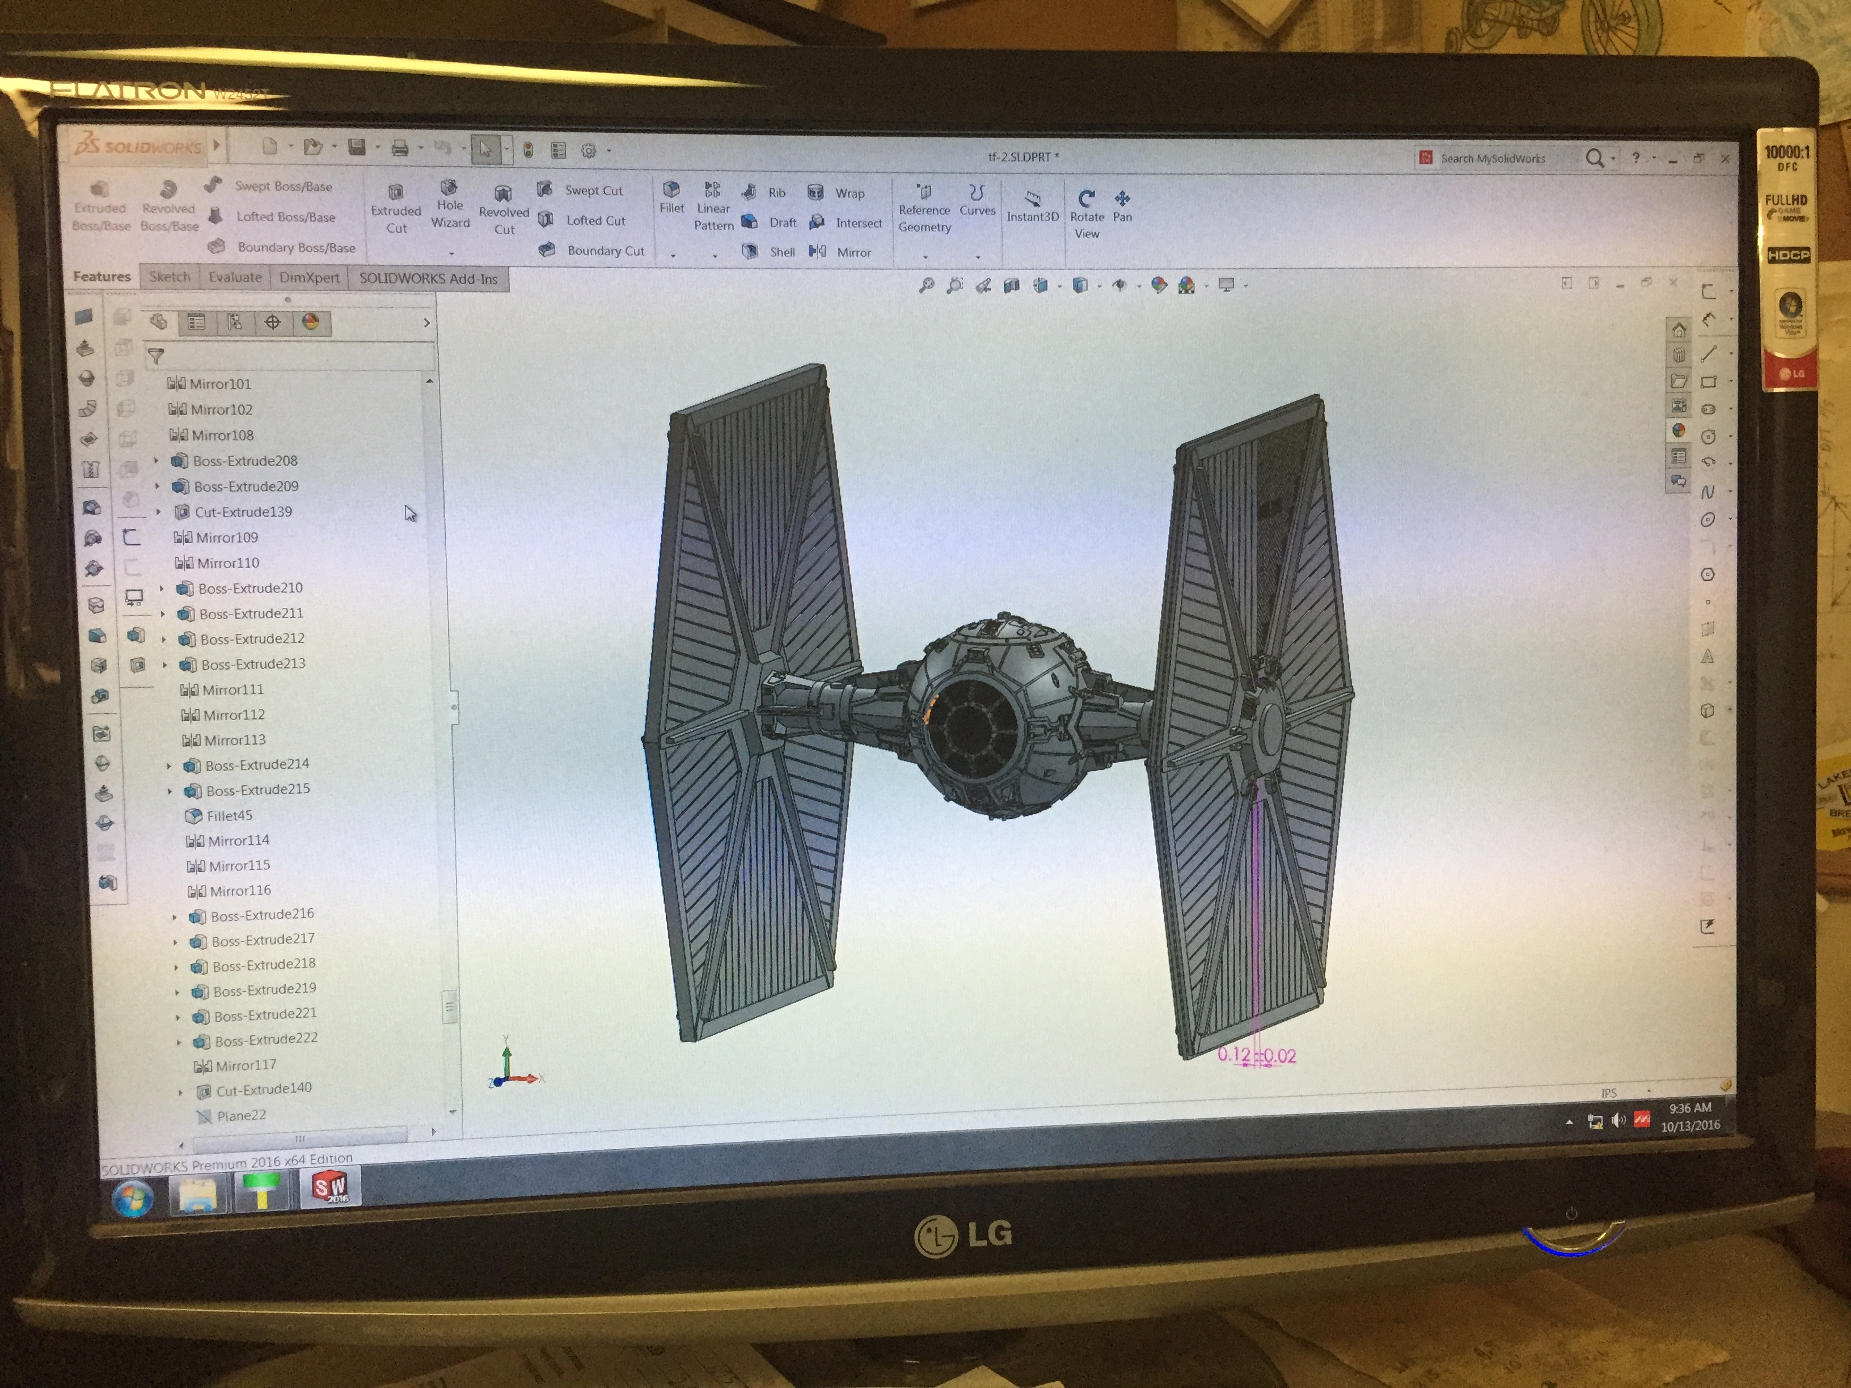Switch to the Evaluate tab
The height and width of the screenshot is (1388, 1851).
click(x=235, y=277)
